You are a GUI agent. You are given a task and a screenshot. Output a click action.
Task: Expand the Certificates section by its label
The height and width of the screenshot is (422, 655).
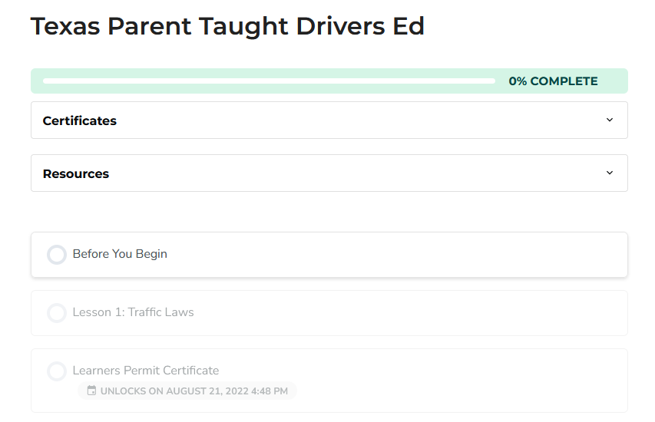(80, 120)
